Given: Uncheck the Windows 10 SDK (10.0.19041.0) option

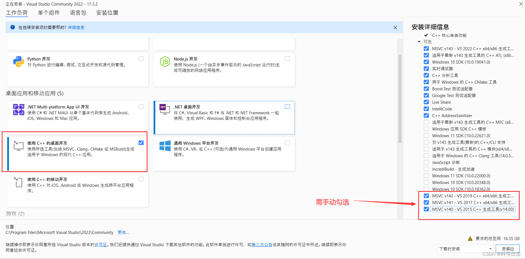Looking at the screenshot, I should click(426, 62).
